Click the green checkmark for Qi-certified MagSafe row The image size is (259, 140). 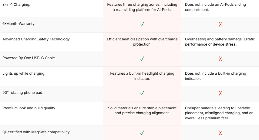(142, 133)
